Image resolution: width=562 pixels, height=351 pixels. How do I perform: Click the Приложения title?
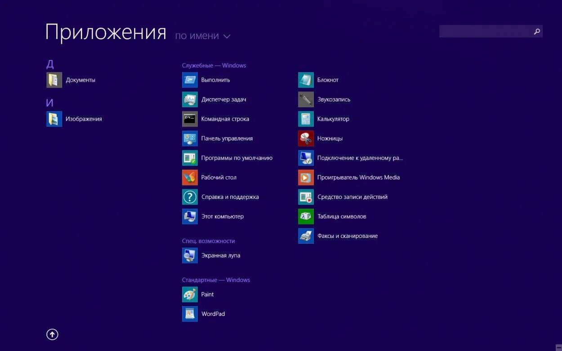coord(106,32)
